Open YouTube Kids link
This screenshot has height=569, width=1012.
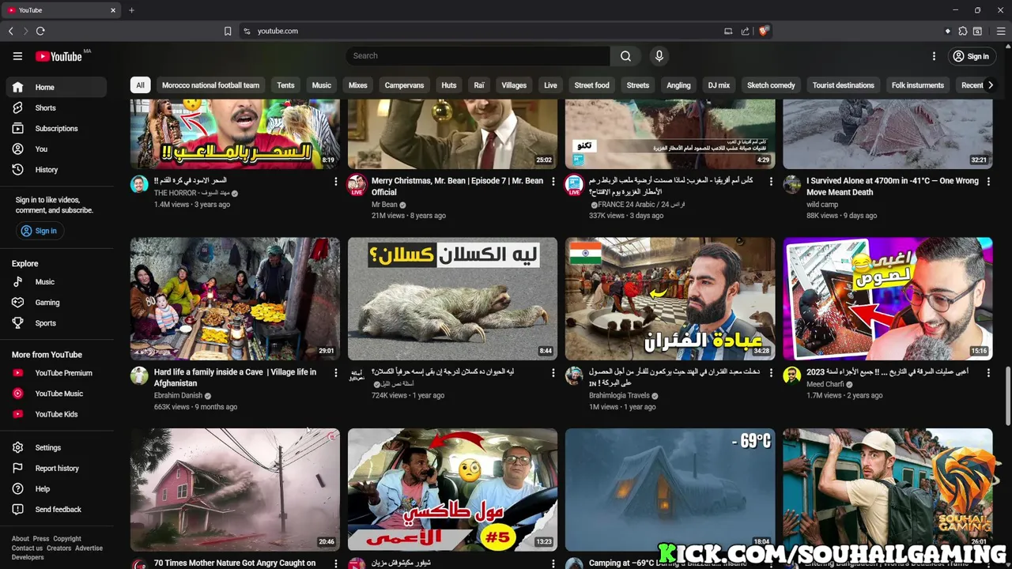(x=56, y=414)
